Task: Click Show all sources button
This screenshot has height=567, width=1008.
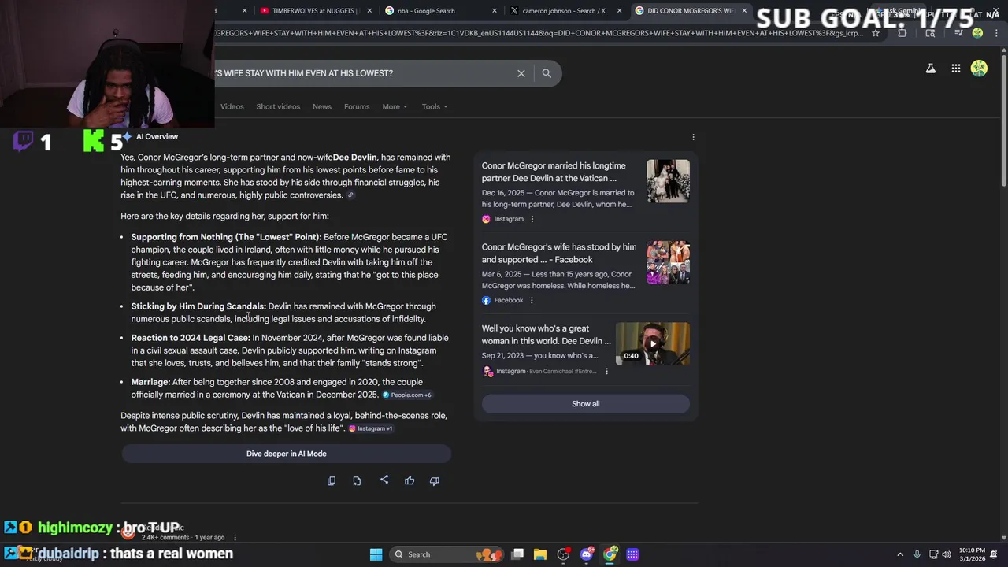Action: [585, 404]
